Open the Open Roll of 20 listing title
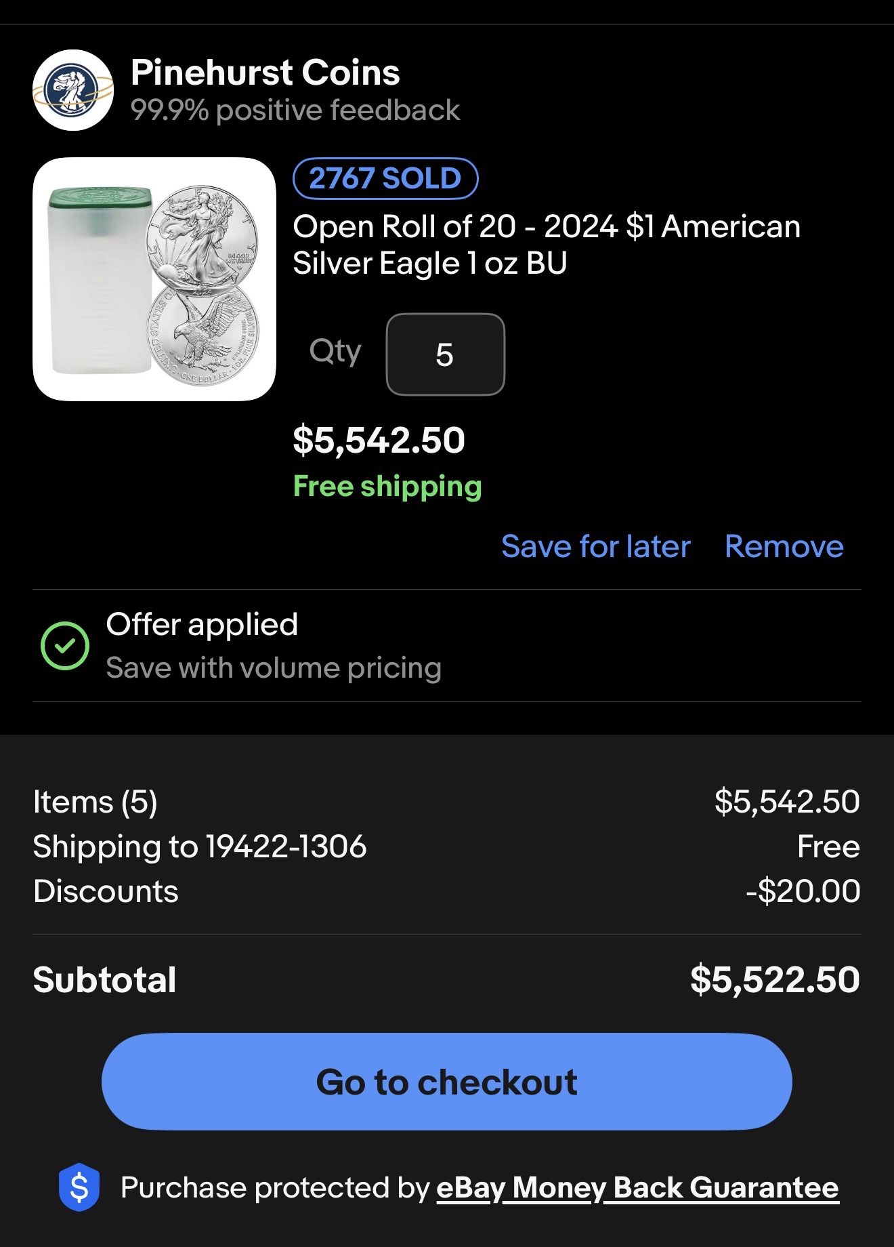The image size is (894, 1247). (x=546, y=245)
